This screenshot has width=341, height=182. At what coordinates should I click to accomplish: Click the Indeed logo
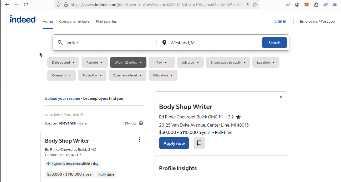(x=22, y=19)
